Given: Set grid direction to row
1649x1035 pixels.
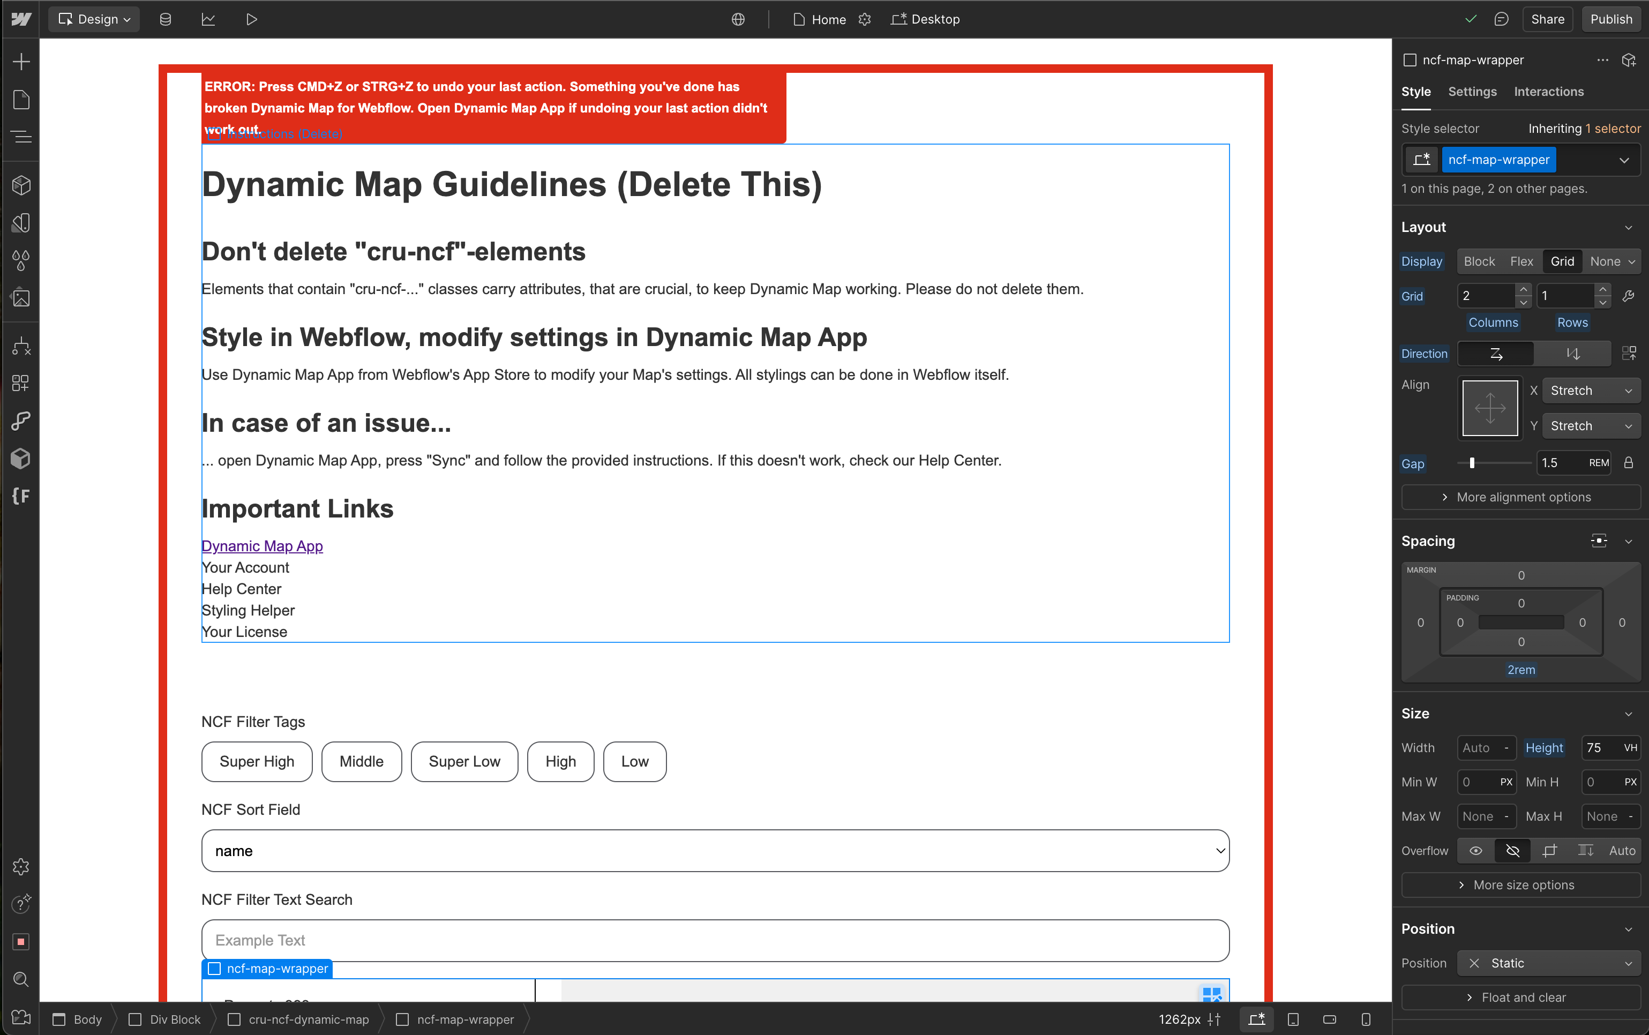Looking at the screenshot, I should point(1496,354).
